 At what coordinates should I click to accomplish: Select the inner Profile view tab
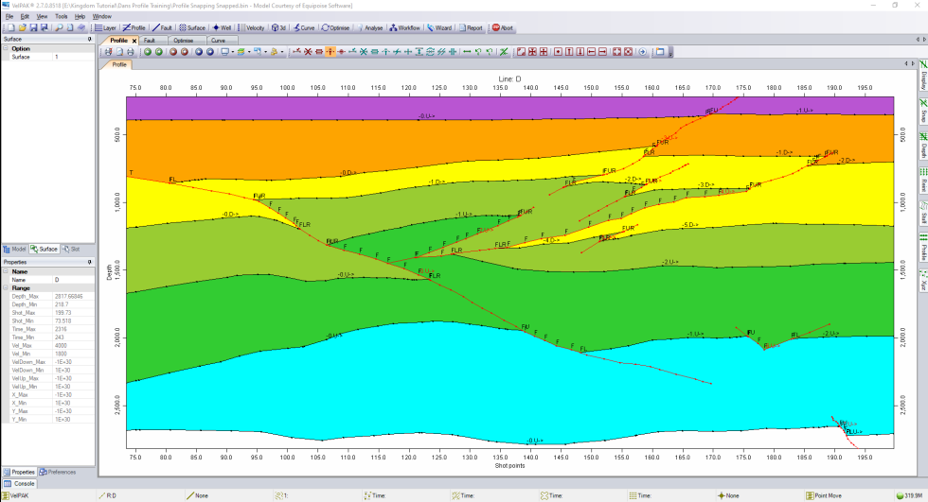(x=116, y=65)
